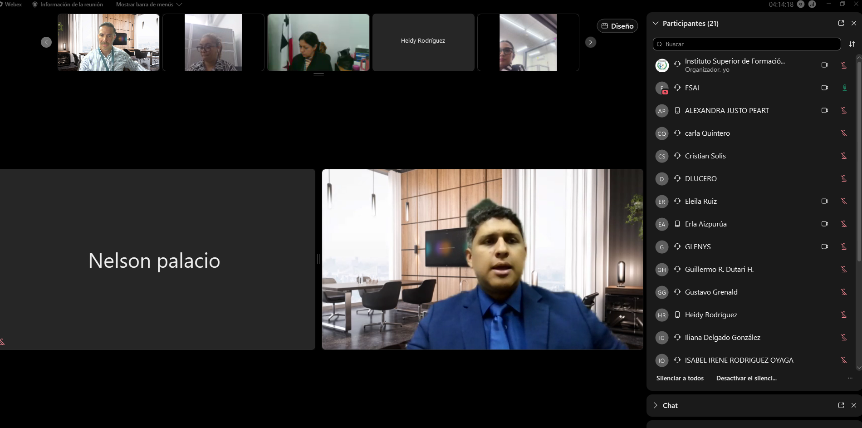Toggle mute for FSAI's green microphone

(x=844, y=88)
